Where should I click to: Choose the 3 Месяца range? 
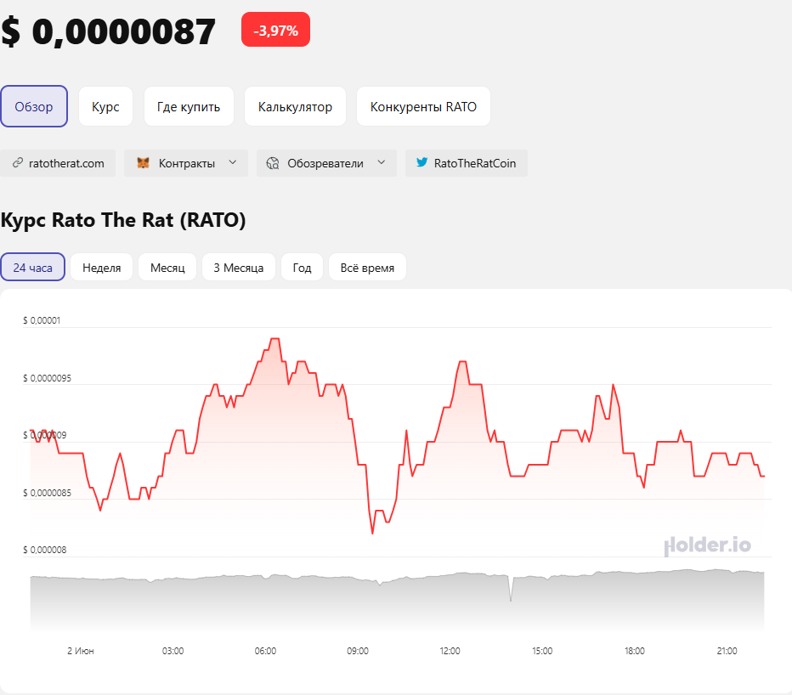pos(238,268)
